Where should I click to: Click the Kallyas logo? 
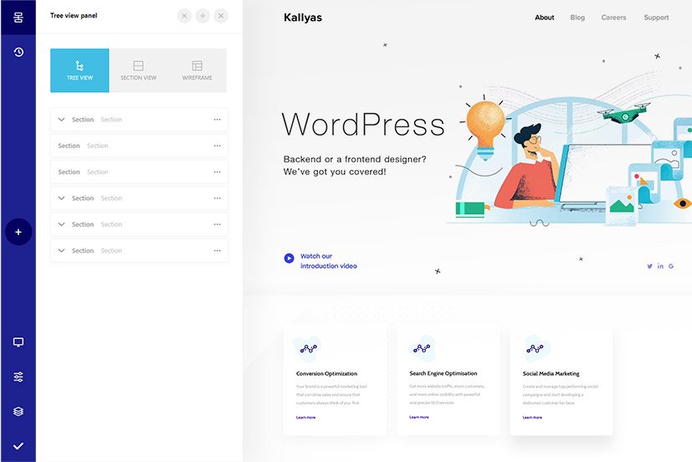click(x=303, y=18)
